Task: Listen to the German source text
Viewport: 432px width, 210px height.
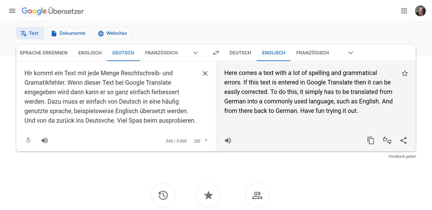Action: [x=45, y=140]
